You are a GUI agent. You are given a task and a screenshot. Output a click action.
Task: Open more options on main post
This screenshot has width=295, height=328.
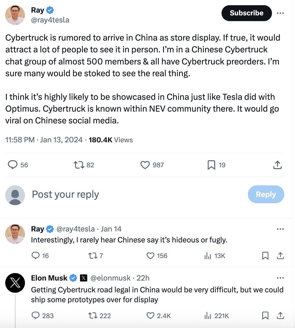[x=280, y=13]
